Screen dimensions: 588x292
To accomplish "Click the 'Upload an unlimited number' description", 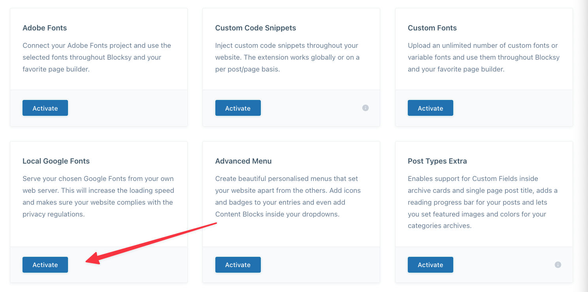I will tap(484, 57).
